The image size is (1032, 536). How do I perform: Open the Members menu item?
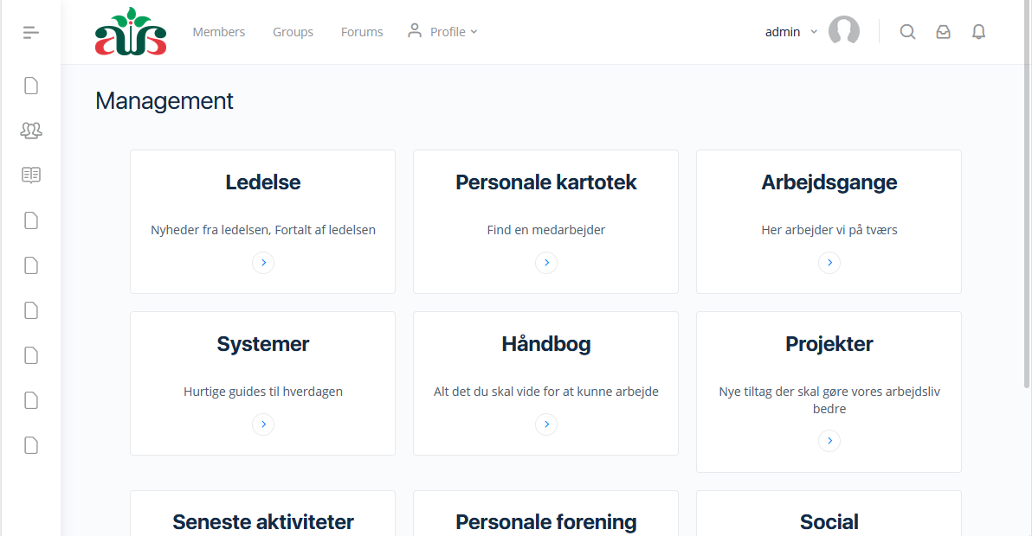[x=218, y=32]
